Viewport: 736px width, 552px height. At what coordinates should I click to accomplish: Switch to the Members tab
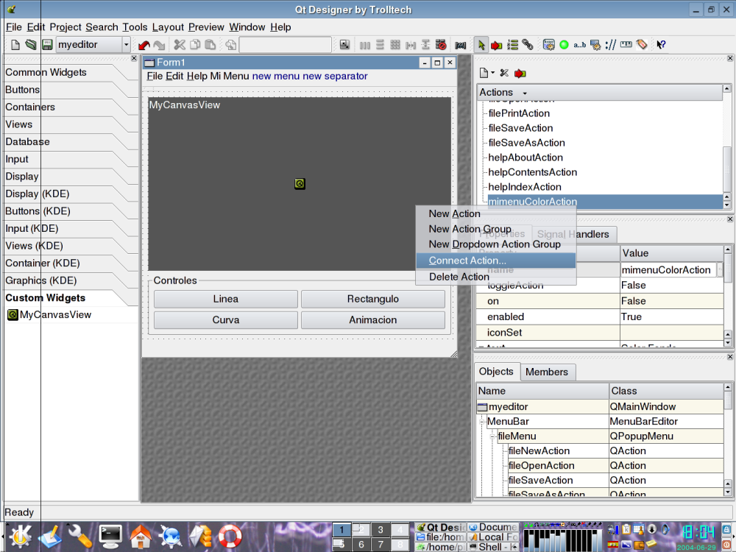[x=547, y=372]
